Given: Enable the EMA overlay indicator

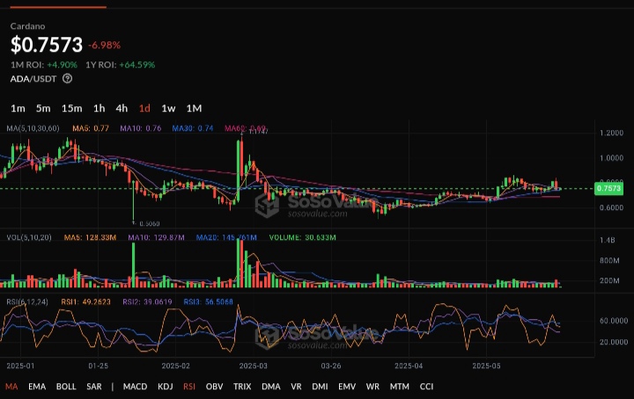Looking at the screenshot, I should pos(37,387).
